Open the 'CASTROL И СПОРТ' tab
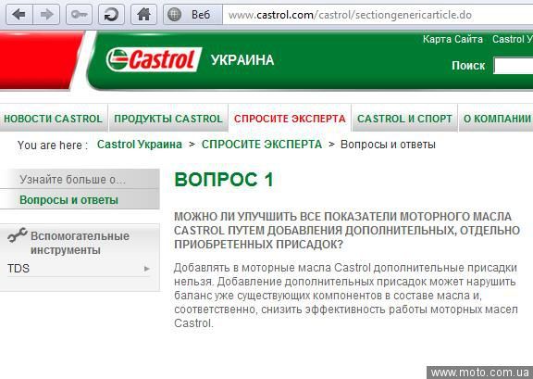 click(x=404, y=119)
